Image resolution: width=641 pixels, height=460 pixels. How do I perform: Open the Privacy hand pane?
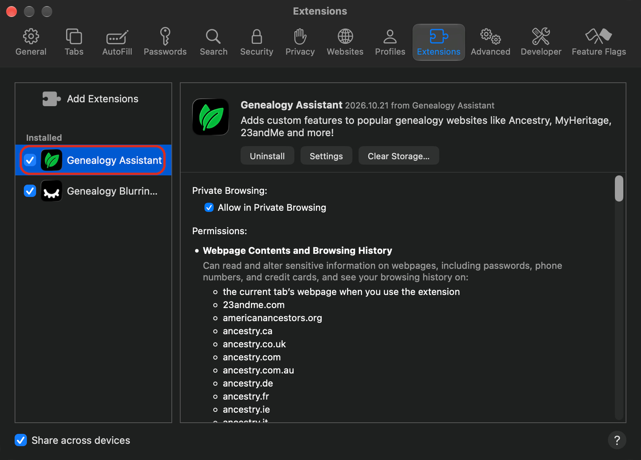(300, 42)
